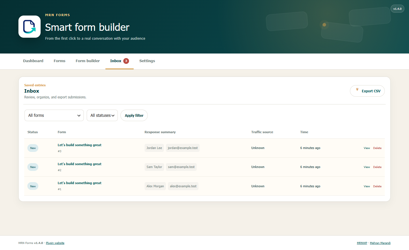Export entries with Export CSV button

367,91
